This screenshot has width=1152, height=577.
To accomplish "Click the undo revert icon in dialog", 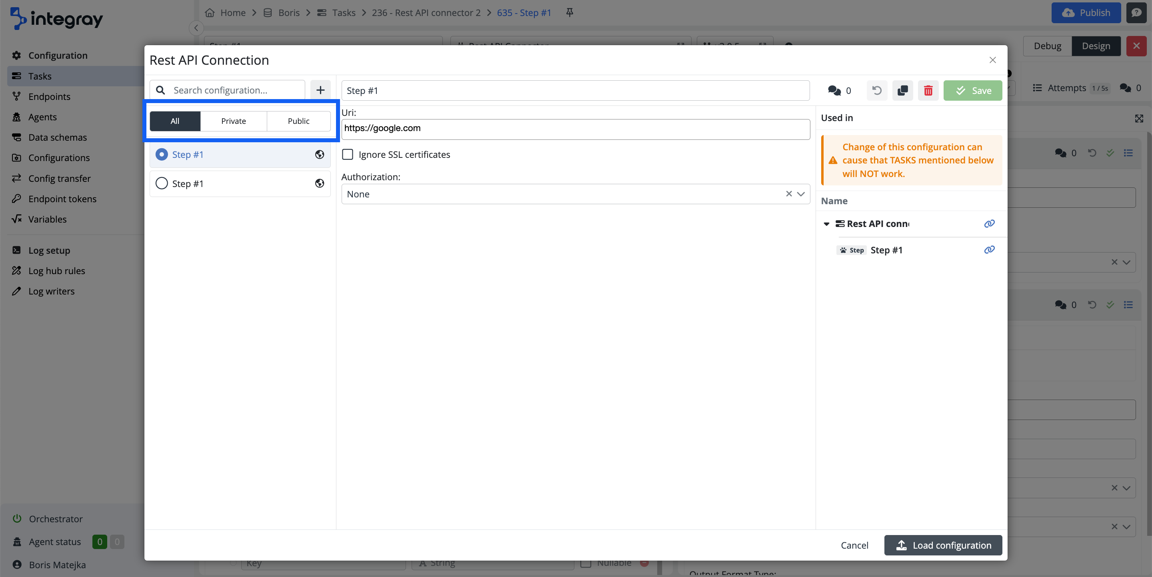I will (x=876, y=91).
